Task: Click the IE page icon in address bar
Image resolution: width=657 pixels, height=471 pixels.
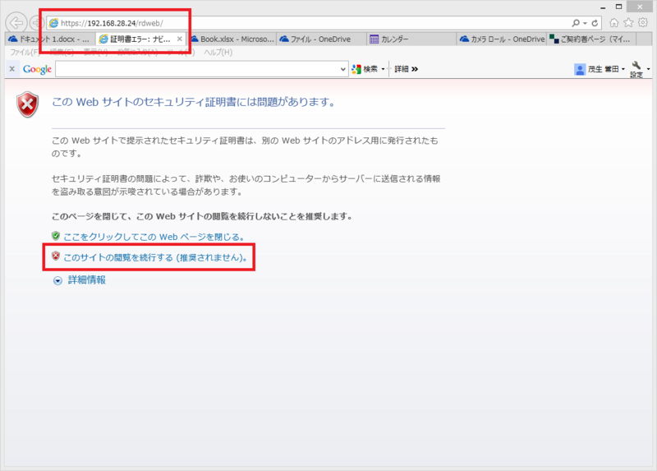Action: 53,23
